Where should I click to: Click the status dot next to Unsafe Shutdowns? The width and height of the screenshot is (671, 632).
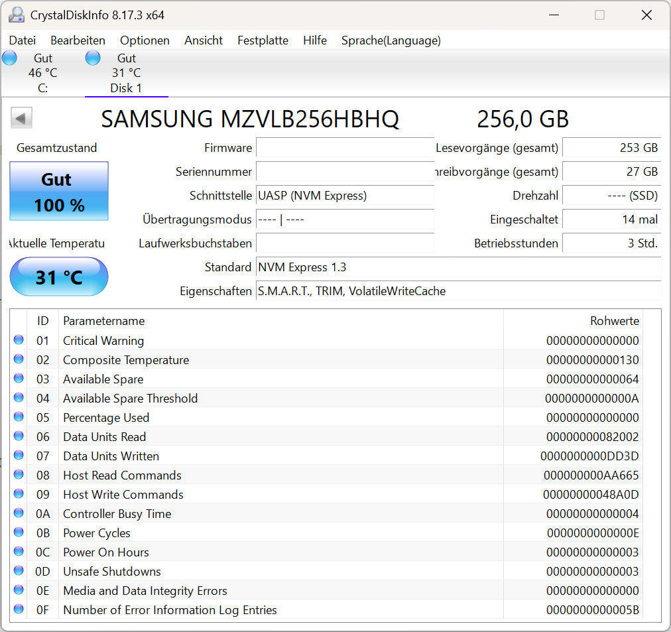tap(19, 571)
